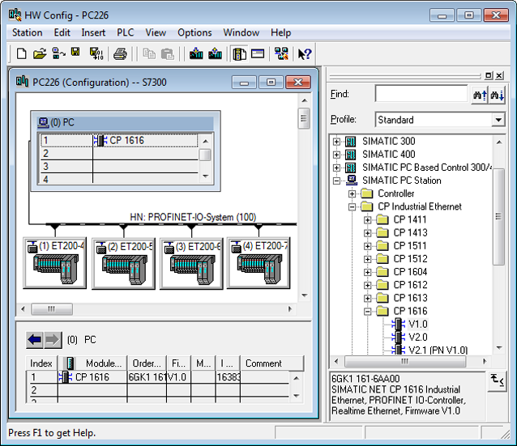This screenshot has width=517, height=446.
Task: Click the Open folder toolbar icon
Action: tap(40, 54)
